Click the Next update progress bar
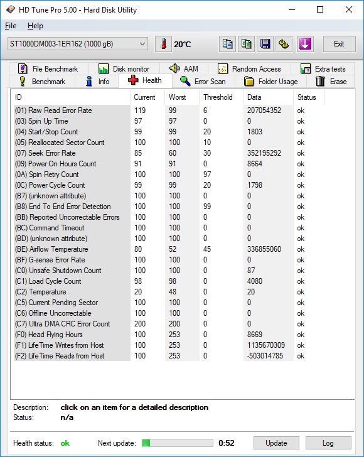The height and width of the screenshot is (457, 364). (178, 443)
